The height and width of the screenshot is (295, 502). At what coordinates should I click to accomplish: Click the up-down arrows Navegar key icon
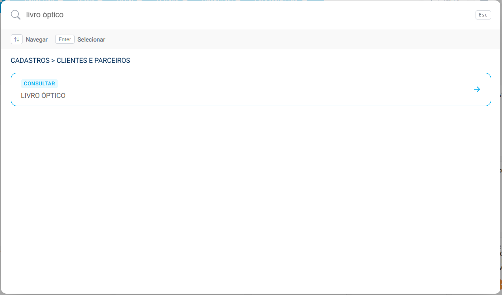tap(16, 39)
